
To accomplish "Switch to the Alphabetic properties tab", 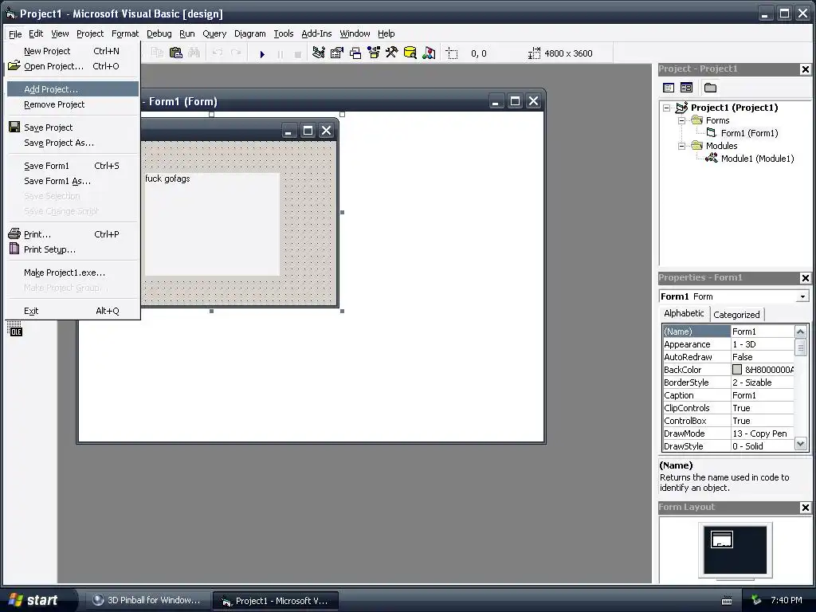I will tap(684, 313).
